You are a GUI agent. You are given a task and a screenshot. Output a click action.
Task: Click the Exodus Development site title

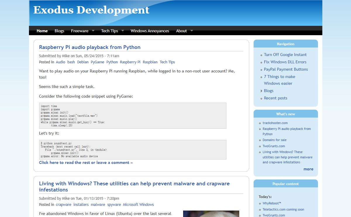pos(91,10)
